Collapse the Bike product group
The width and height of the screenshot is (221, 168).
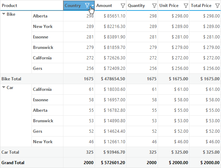pos(4,14)
